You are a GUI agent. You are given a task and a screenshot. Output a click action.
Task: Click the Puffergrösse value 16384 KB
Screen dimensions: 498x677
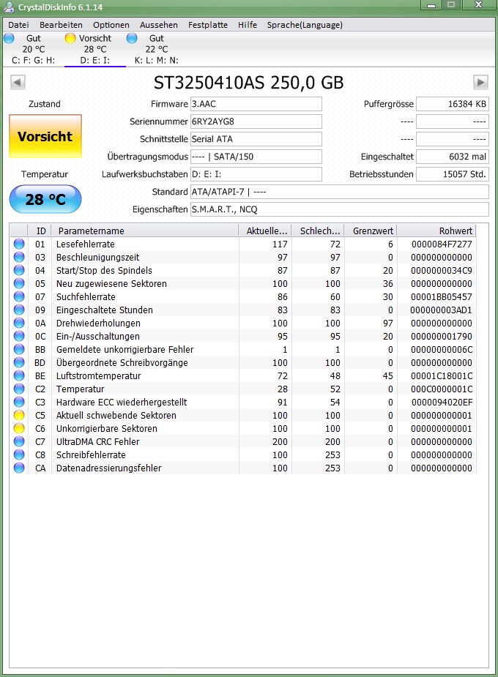click(x=452, y=104)
